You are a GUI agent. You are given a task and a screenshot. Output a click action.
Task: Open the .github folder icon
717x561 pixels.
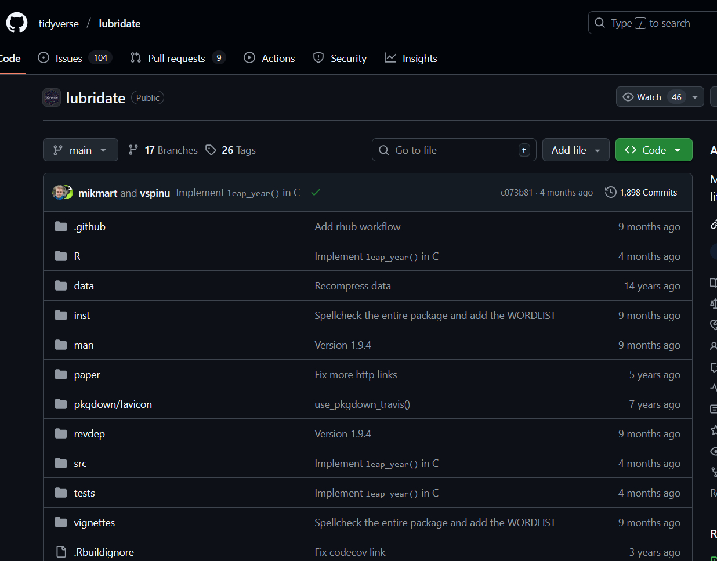click(61, 226)
